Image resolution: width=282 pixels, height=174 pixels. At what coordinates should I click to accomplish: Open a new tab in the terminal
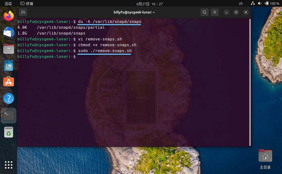pyautogui.click(x=23, y=12)
